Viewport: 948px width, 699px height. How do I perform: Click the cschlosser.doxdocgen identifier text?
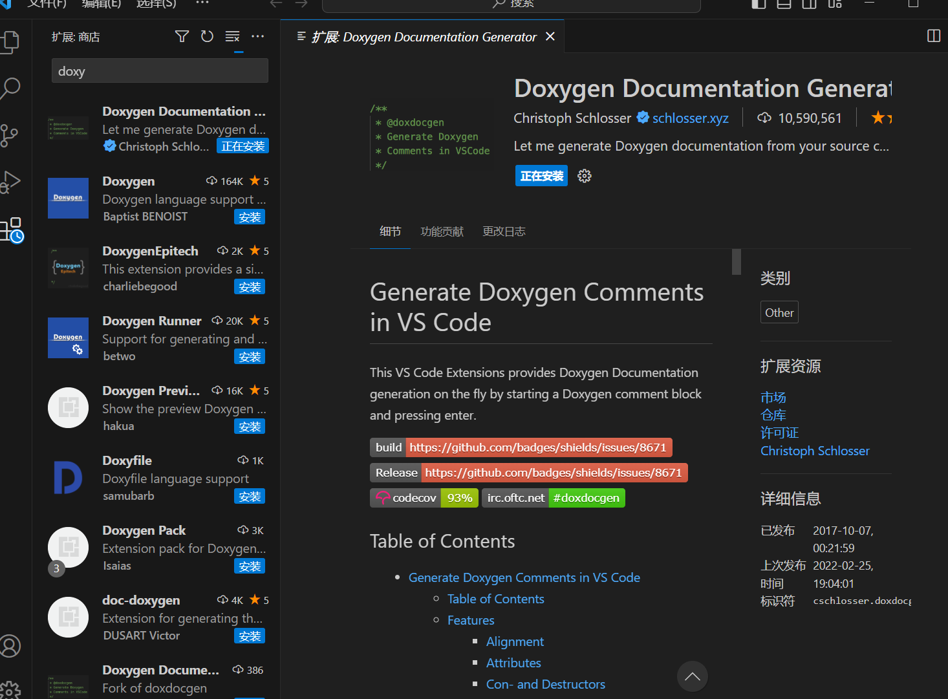862,601
